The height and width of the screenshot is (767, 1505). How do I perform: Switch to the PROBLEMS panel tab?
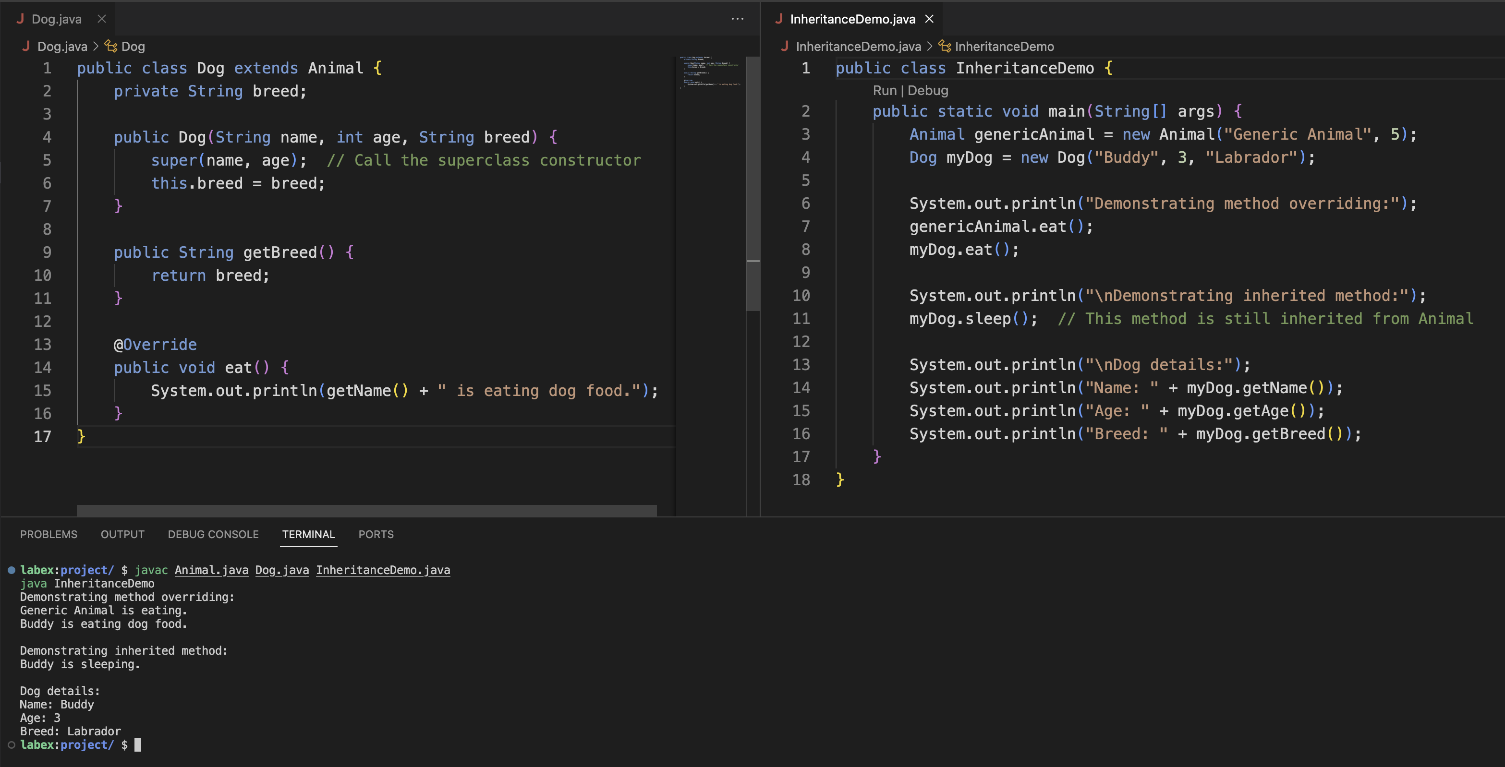49,534
